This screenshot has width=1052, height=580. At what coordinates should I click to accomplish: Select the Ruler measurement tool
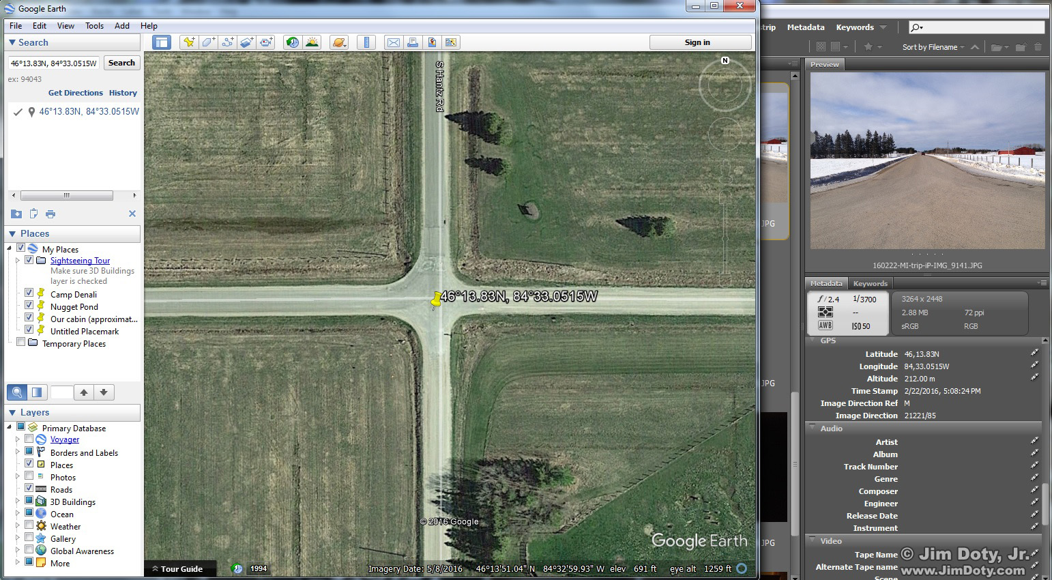coord(366,42)
